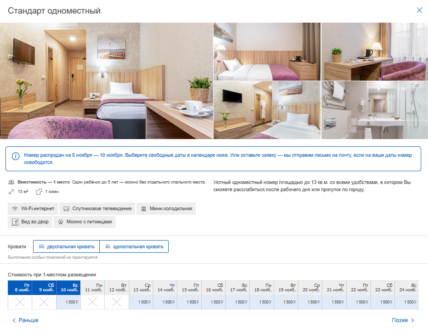
Task: Select the Сб 16 нояб. date header
Action: tap(214, 288)
